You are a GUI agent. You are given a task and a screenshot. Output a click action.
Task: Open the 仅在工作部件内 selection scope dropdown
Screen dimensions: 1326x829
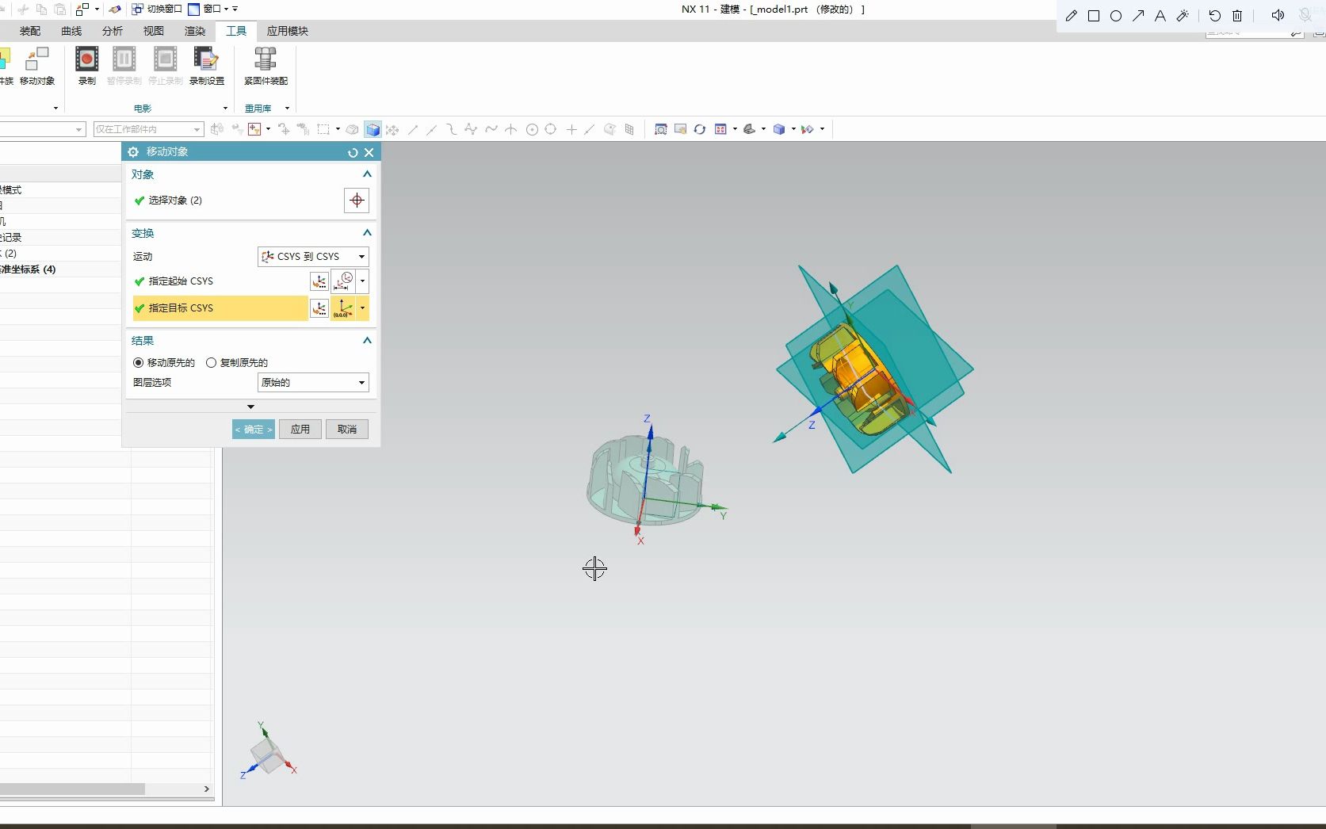pos(148,129)
